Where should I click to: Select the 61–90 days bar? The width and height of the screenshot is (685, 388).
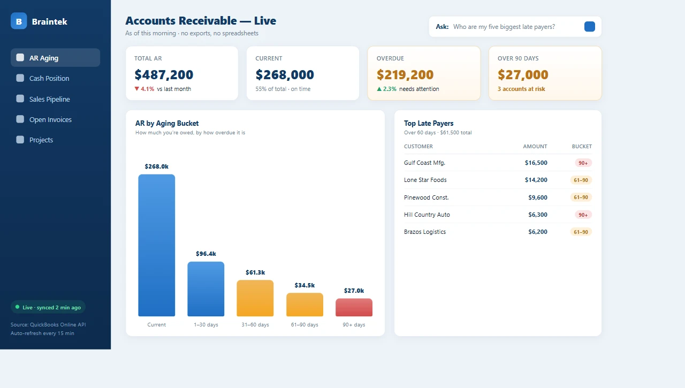pyautogui.click(x=305, y=305)
